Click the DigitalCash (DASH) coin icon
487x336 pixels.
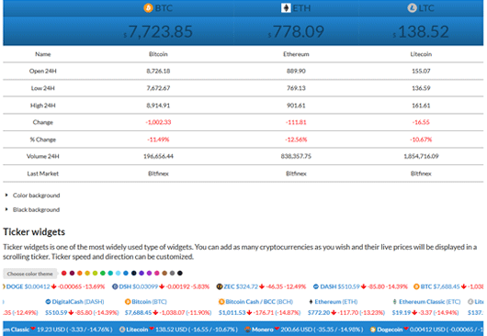click(x=48, y=301)
